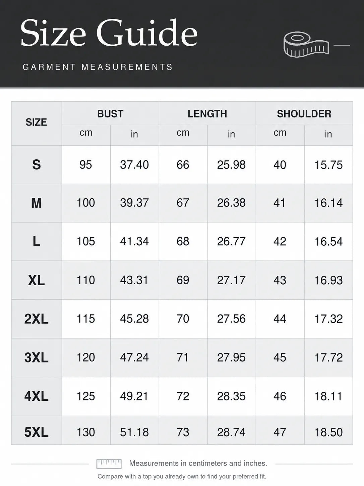Click the LENGTH column header
This screenshot has height=486, width=364.
[207, 114]
